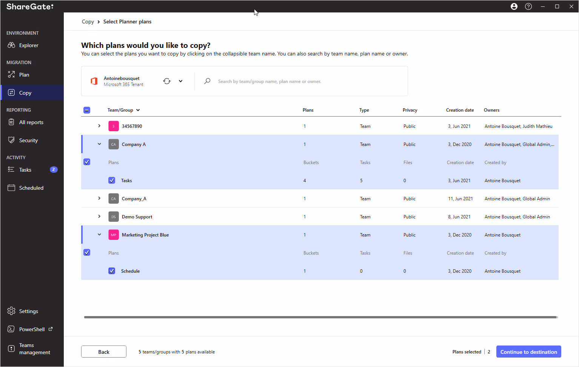Click the migration Plan icon in sidebar

pyautogui.click(x=11, y=74)
